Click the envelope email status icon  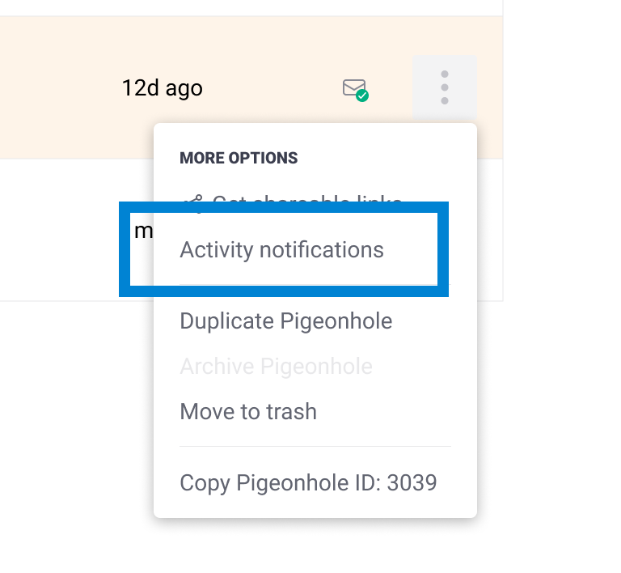353,87
